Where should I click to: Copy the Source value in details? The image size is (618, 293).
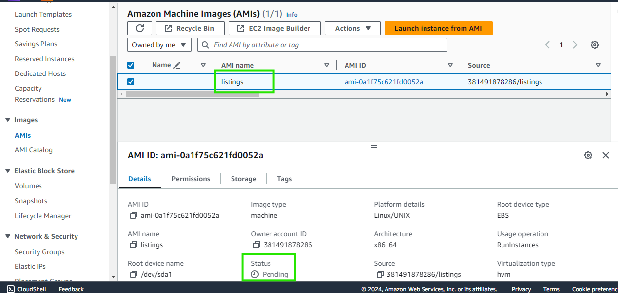tap(379, 274)
